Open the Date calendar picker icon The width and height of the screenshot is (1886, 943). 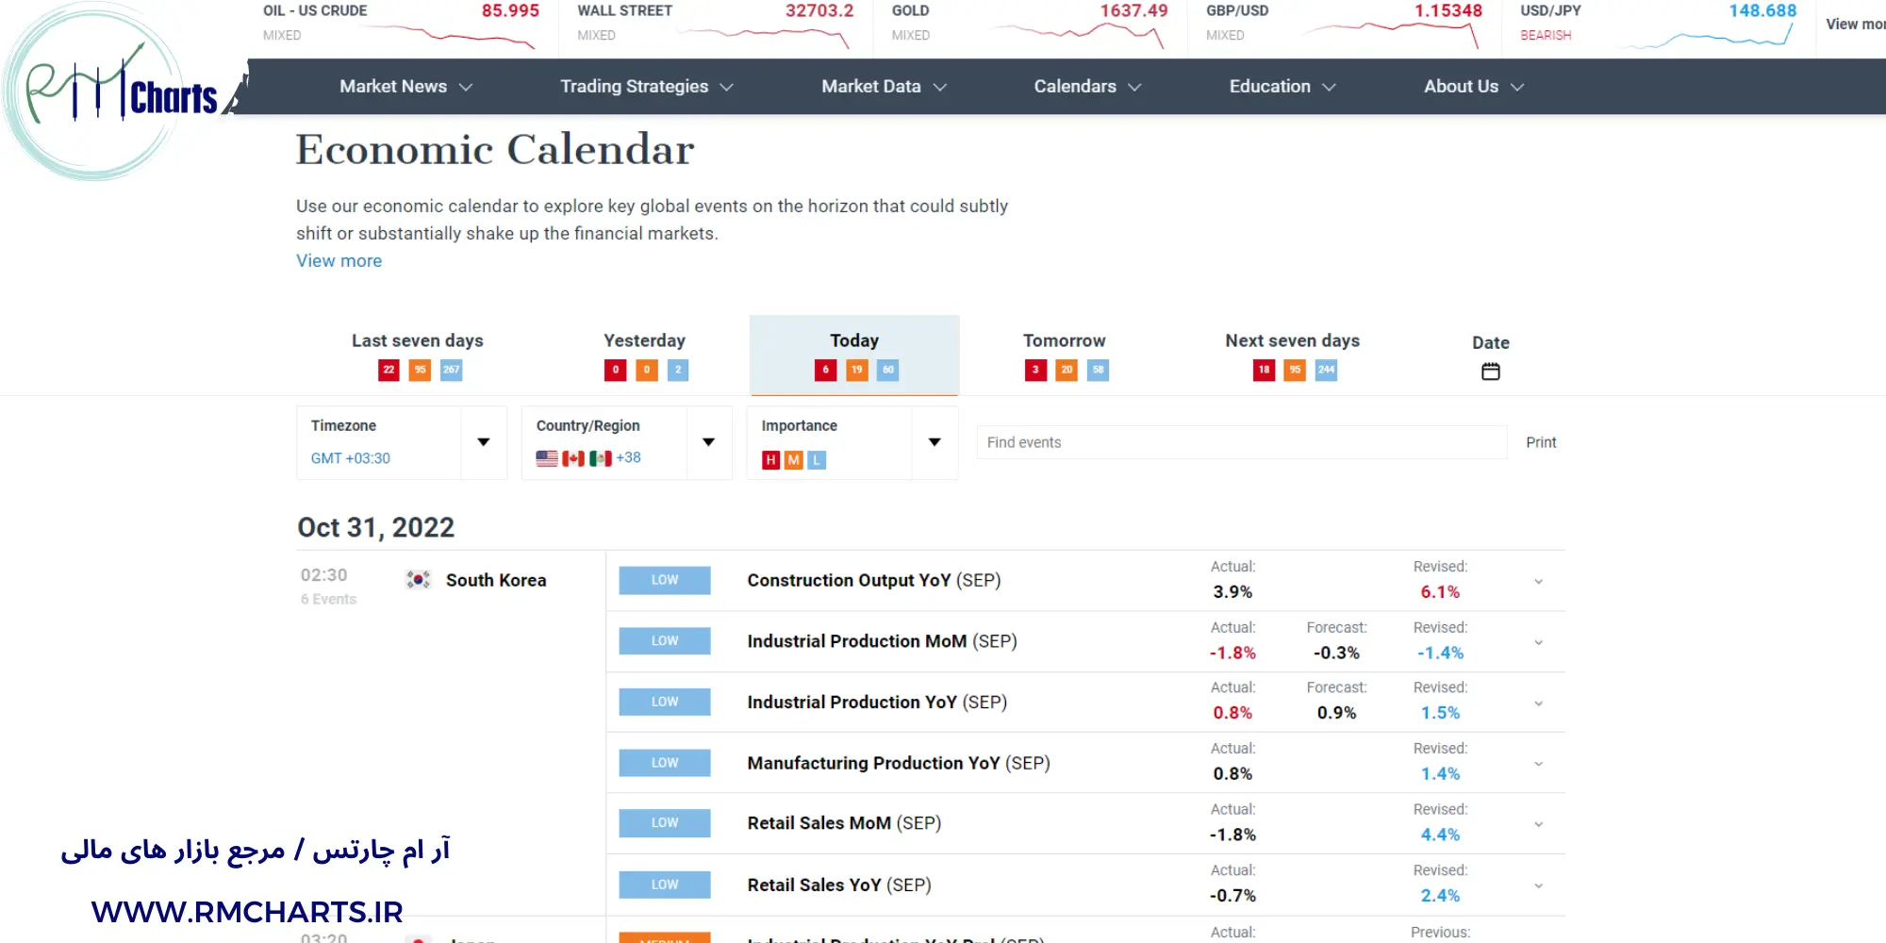(1490, 371)
